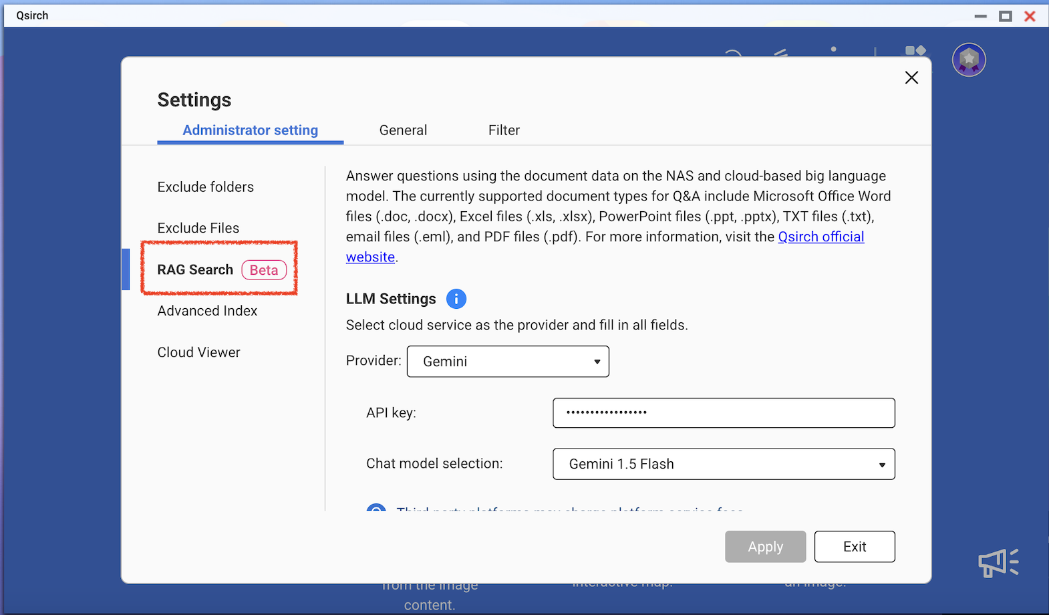This screenshot has width=1049, height=615.
Task: Maximize the Qsirch window
Action: coord(1005,16)
